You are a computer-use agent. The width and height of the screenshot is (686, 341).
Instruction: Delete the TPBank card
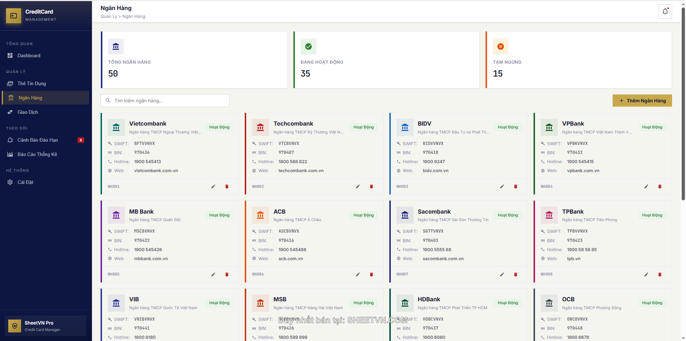tap(660, 274)
